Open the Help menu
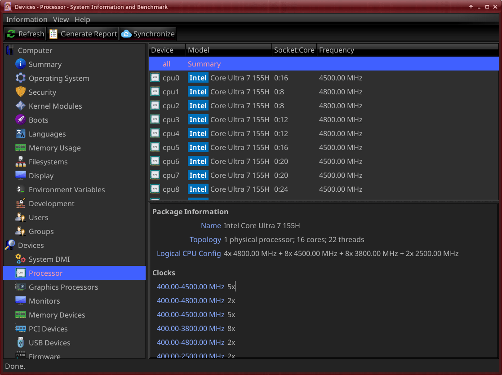Screen dimensions: 502x375 [82, 19]
